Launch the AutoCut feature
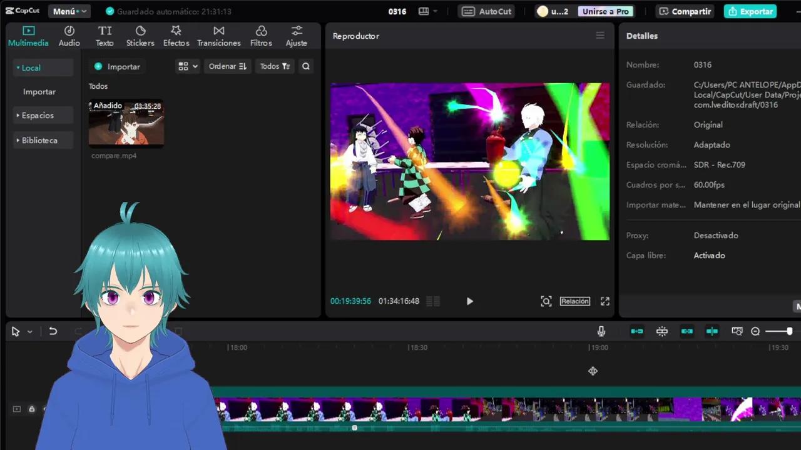 click(x=487, y=11)
